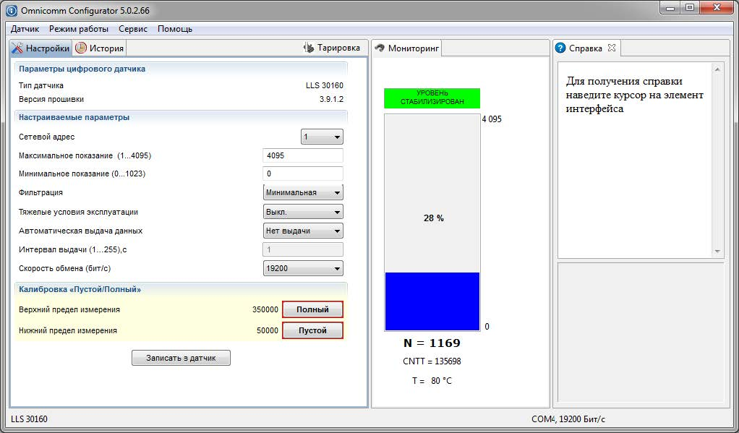The image size is (739, 433).
Task: Click the N = 1169 reading
Action: 432,343
